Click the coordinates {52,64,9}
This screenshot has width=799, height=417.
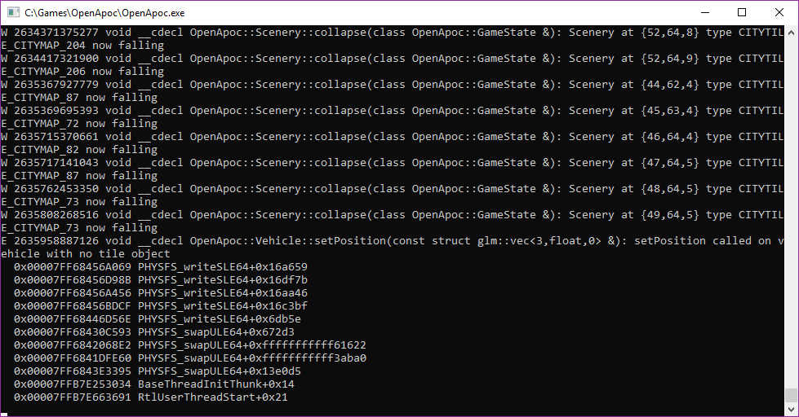pos(669,59)
